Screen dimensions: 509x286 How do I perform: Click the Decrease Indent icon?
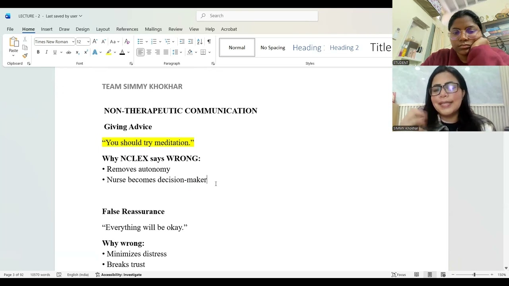click(182, 41)
